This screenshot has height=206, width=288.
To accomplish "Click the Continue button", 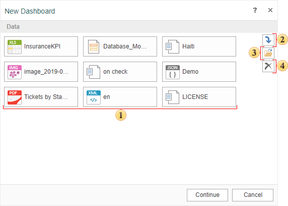I will [207, 195].
